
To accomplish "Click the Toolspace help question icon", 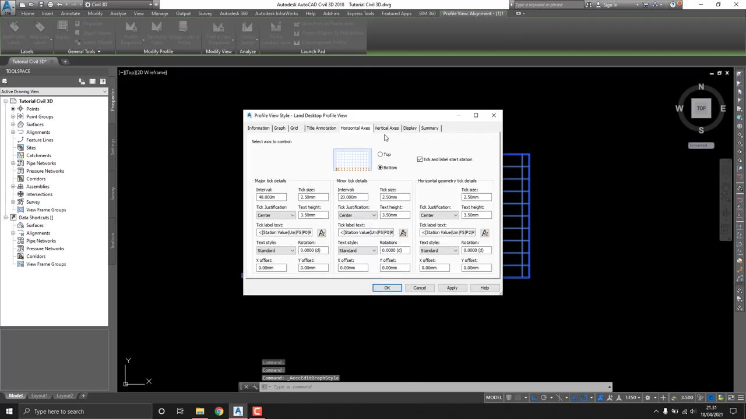I will [x=103, y=81].
